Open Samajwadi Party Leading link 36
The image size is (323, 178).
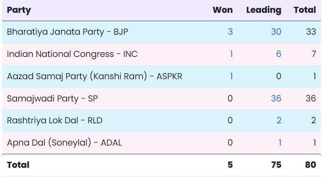coord(276,98)
